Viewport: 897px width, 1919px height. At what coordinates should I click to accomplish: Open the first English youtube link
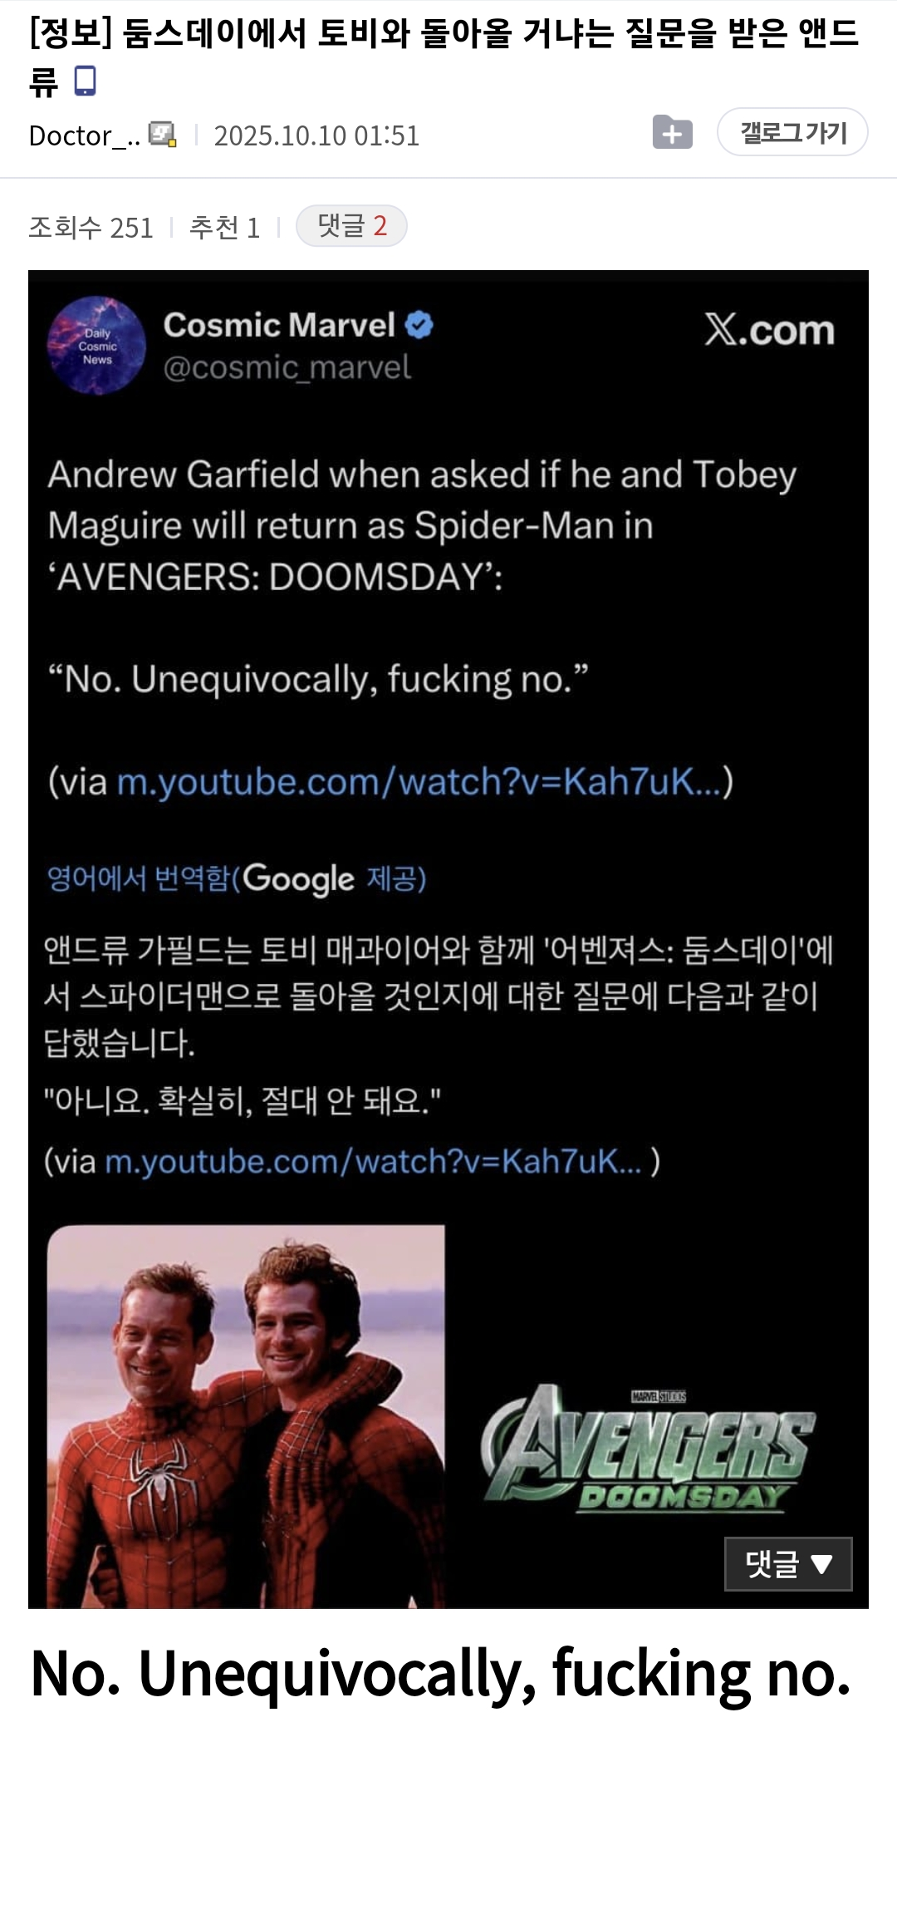pos(419,781)
